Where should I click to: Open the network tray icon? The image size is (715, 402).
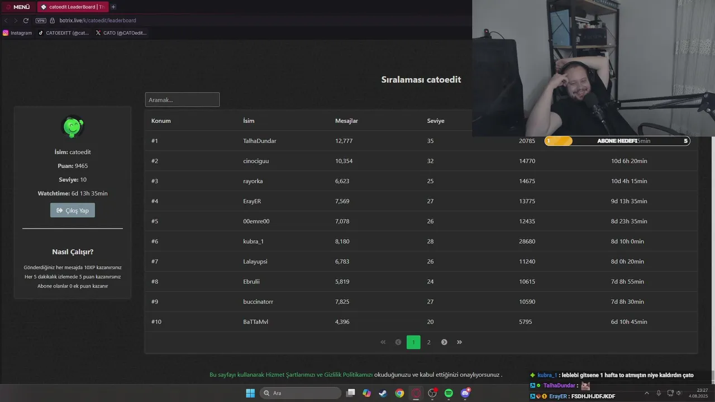(x=670, y=393)
